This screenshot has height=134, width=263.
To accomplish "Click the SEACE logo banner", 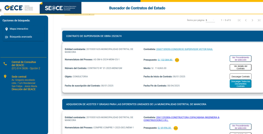I will 60,8.
